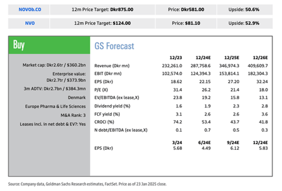282x191 pixels.
Task: Click the Price: Dkr581.00 cell
Action: 186,10
